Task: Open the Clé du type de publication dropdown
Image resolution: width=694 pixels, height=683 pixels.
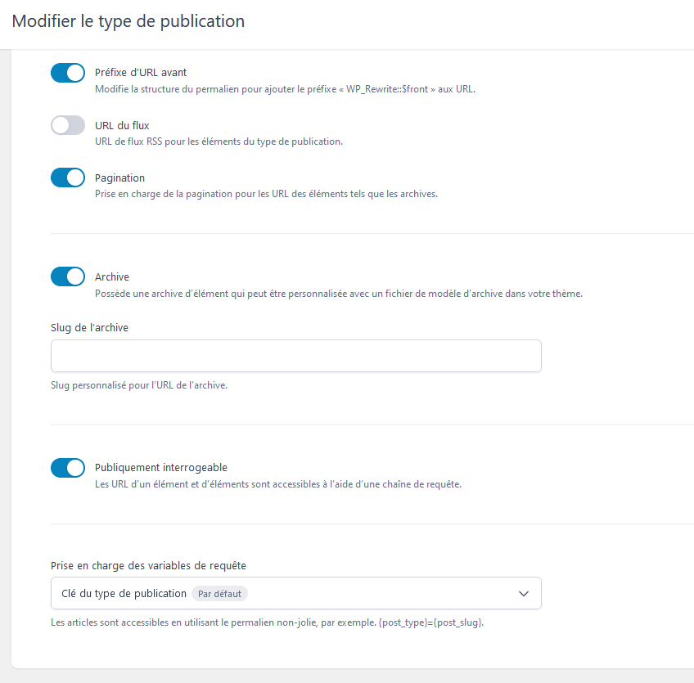Action: click(296, 593)
